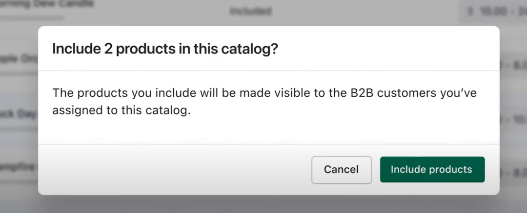This screenshot has width=527, height=213.
Task: Click the Cancel button
Action: (x=342, y=169)
